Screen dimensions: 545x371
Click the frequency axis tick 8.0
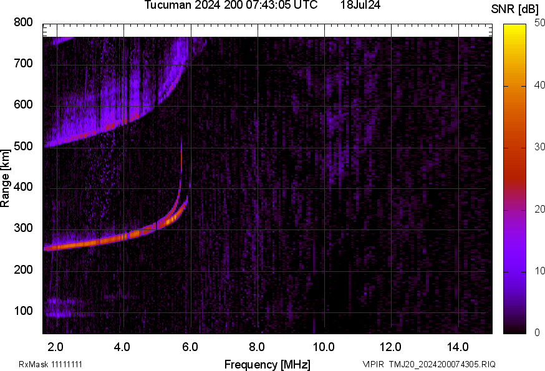pyautogui.click(x=257, y=347)
